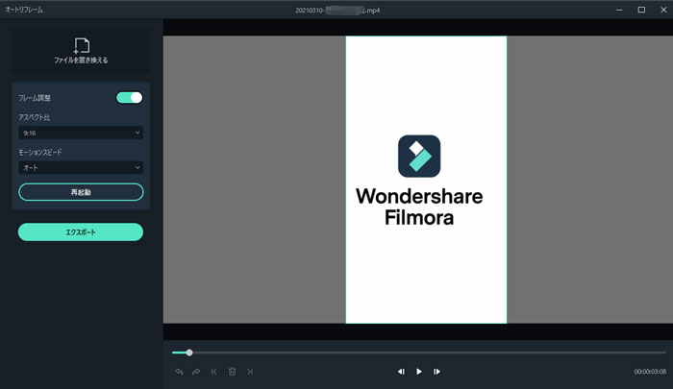Click the 9:16 crop frame in preview
The width and height of the screenshot is (673, 389).
[426, 180]
